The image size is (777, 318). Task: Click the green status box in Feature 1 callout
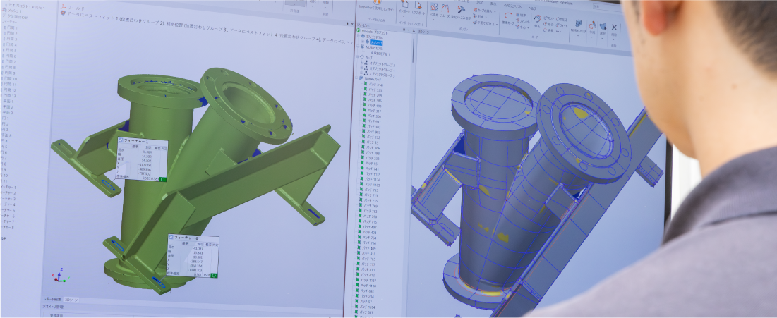pos(163,179)
